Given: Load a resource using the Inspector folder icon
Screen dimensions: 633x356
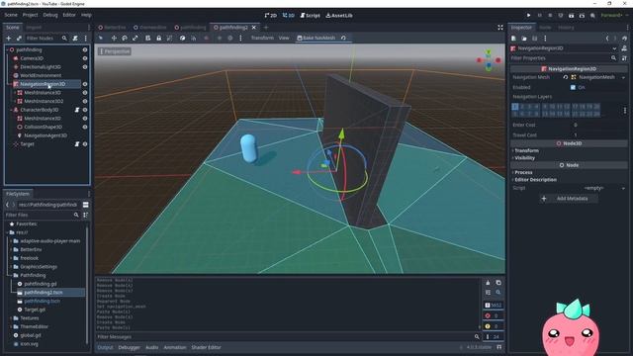Looking at the screenshot, I should click(524, 39).
